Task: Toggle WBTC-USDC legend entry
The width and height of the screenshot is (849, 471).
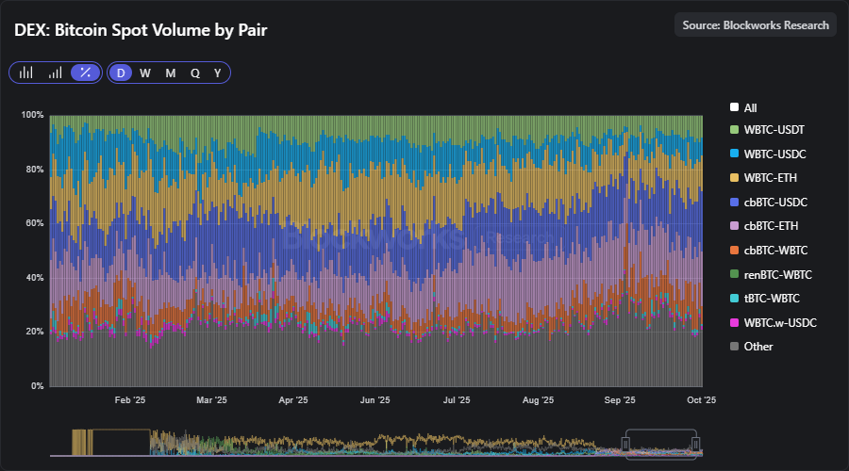Action: coord(774,154)
